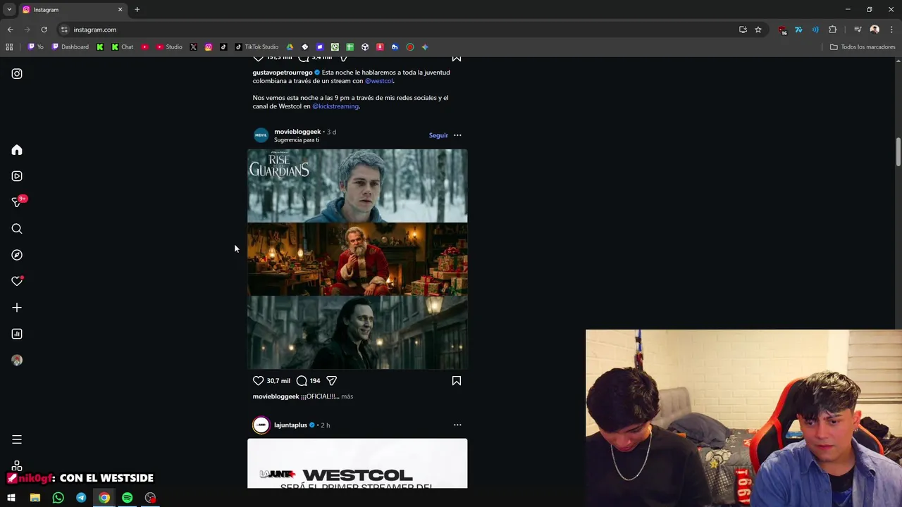Save the gustavopetrourrego post with bookmark
902x507 pixels.
pos(457,58)
